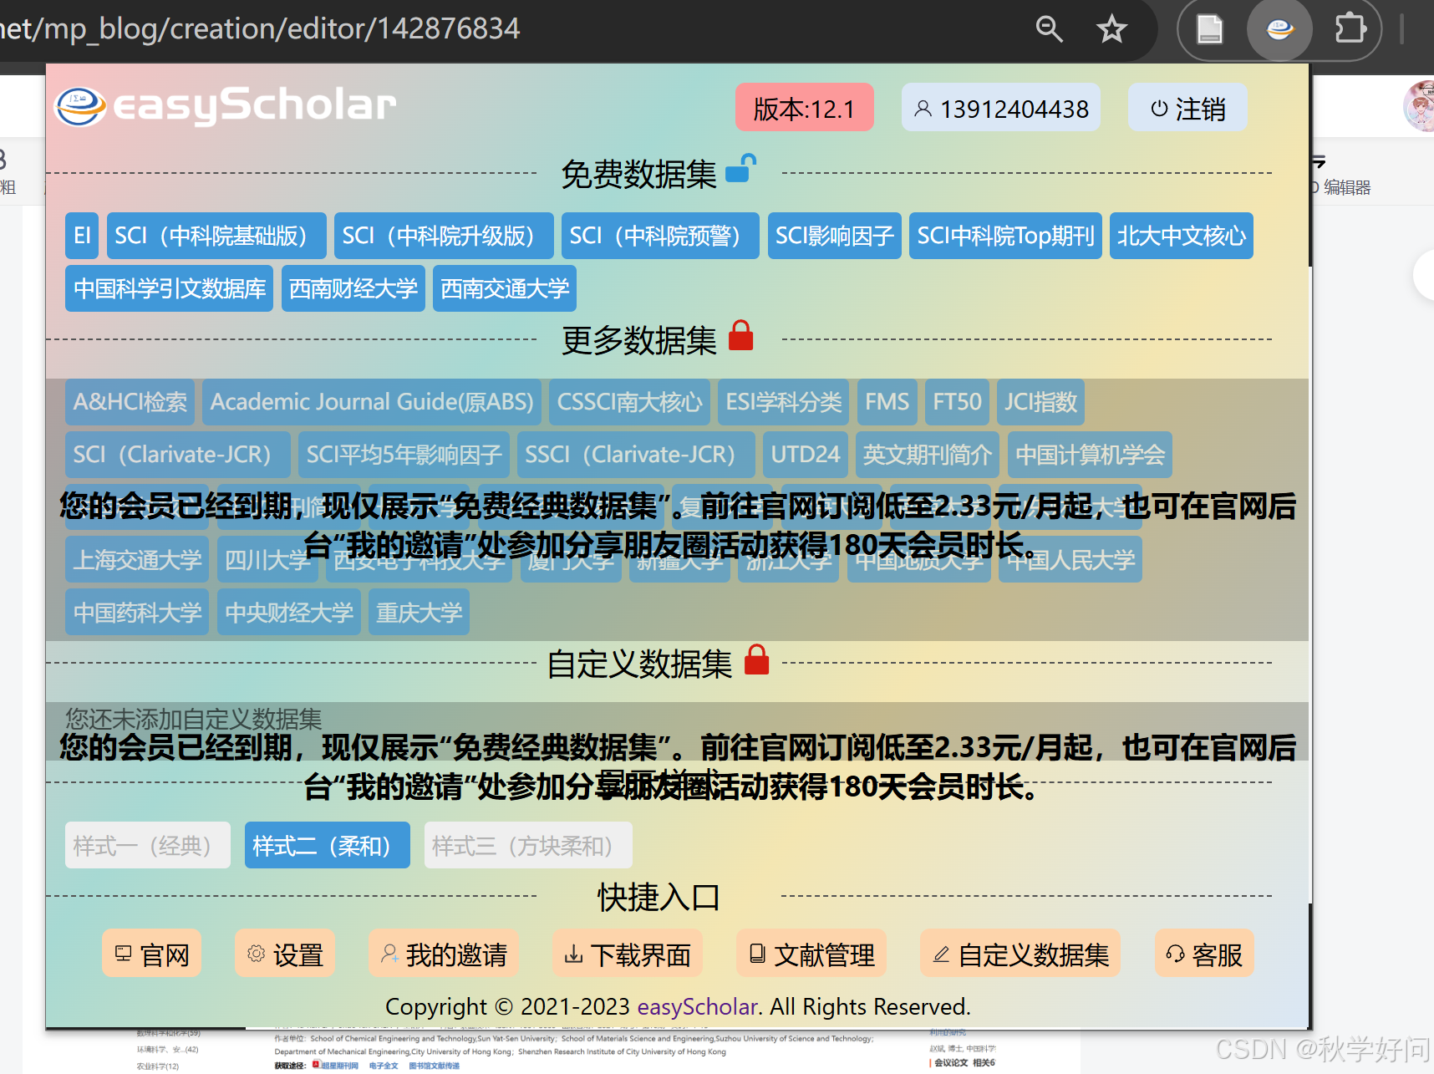
Task: Toggle SCI（中科院预警）dataset
Action: click(660, 236)
